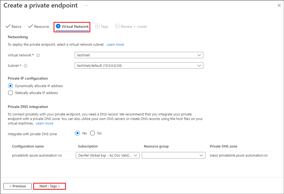Choose No for private DNS zone integration
Screen dimensions: 284x194
tap(93, 133)
